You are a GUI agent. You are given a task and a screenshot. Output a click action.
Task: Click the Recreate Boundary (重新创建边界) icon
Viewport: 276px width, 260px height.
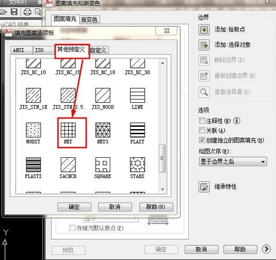(x=204, y=76)
